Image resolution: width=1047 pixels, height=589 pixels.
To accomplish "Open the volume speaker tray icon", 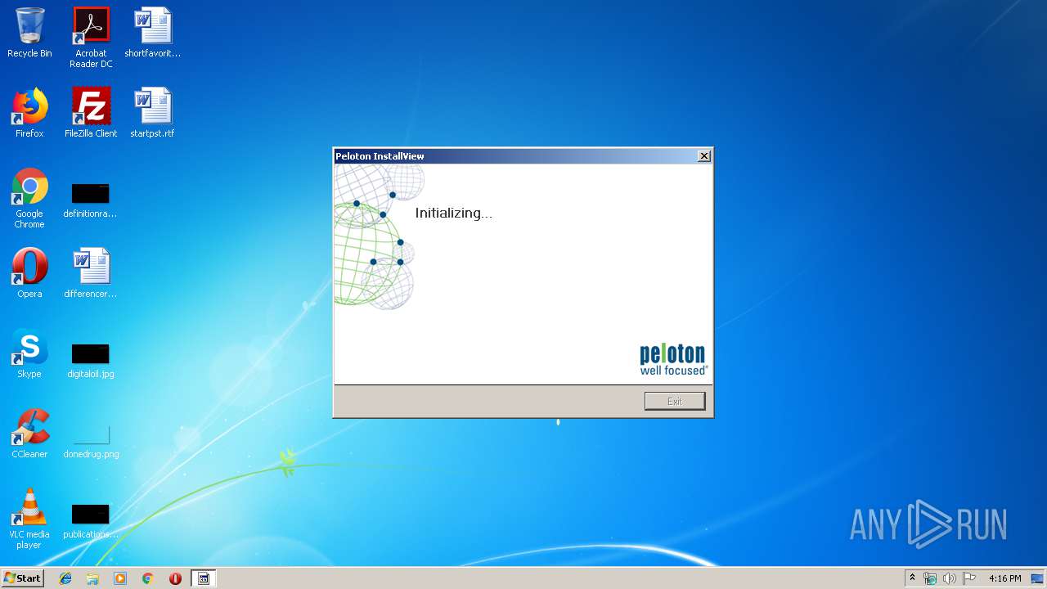I will [950, 578].
